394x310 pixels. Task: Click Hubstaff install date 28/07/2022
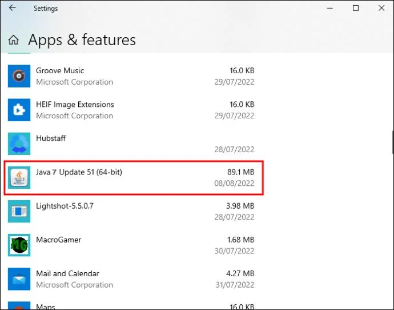point(234,149)
